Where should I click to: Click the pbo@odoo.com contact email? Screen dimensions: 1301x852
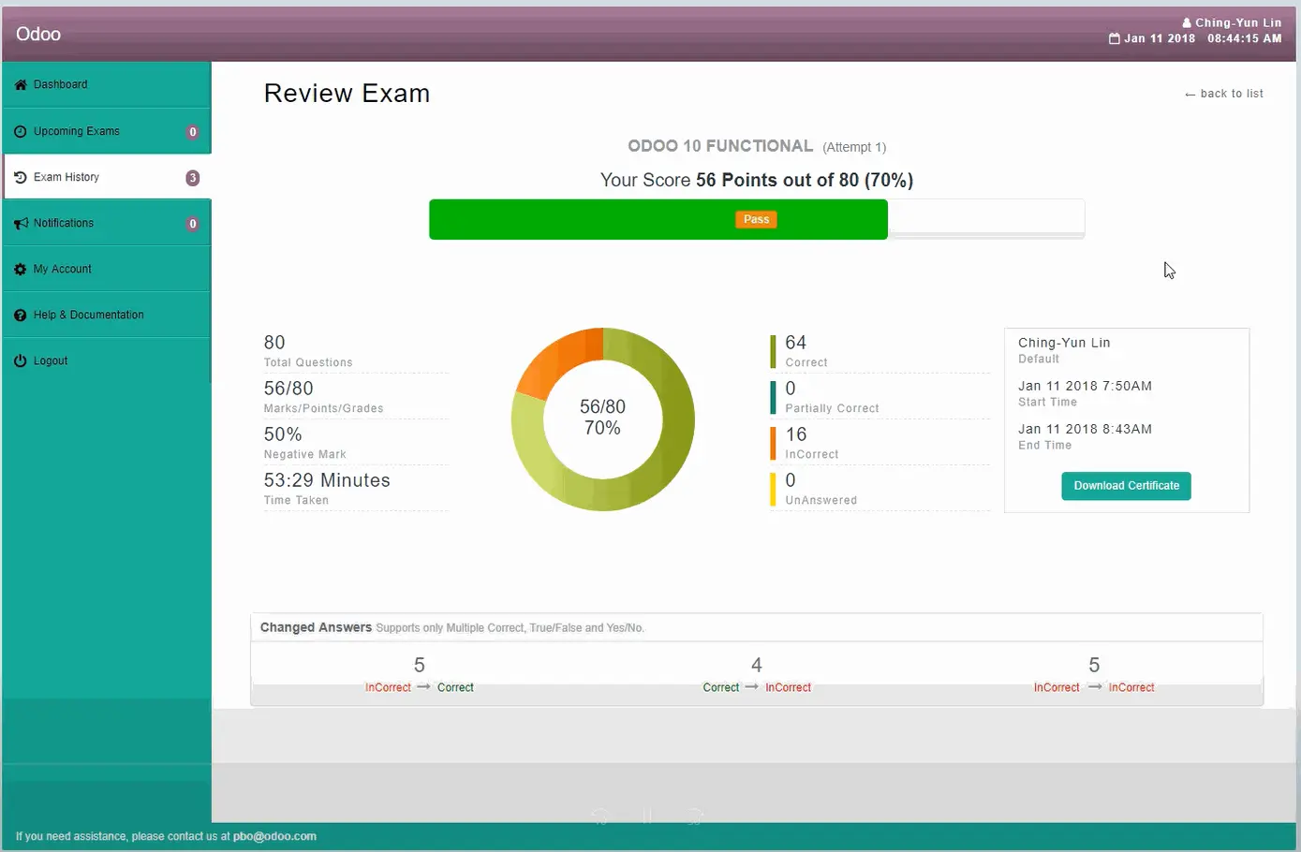pyautogui.click(x=274, y=836)
